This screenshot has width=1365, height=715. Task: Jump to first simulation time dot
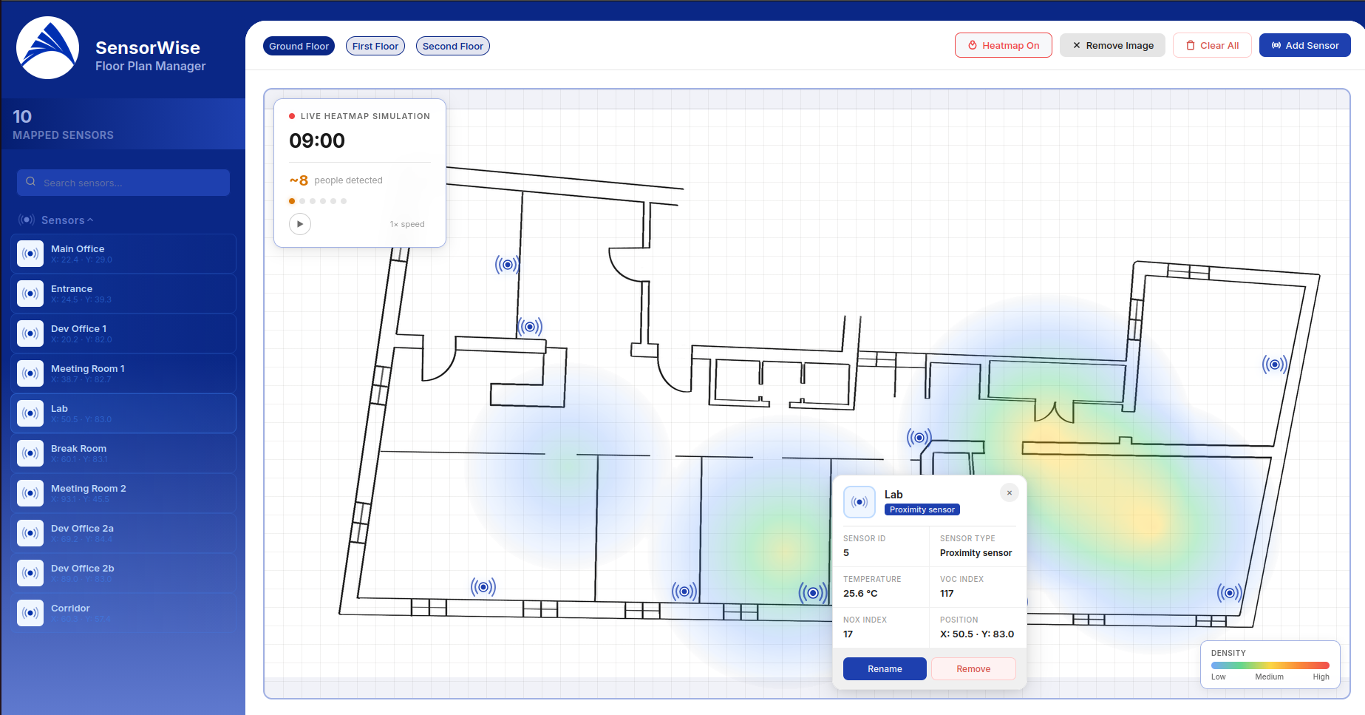292,201
